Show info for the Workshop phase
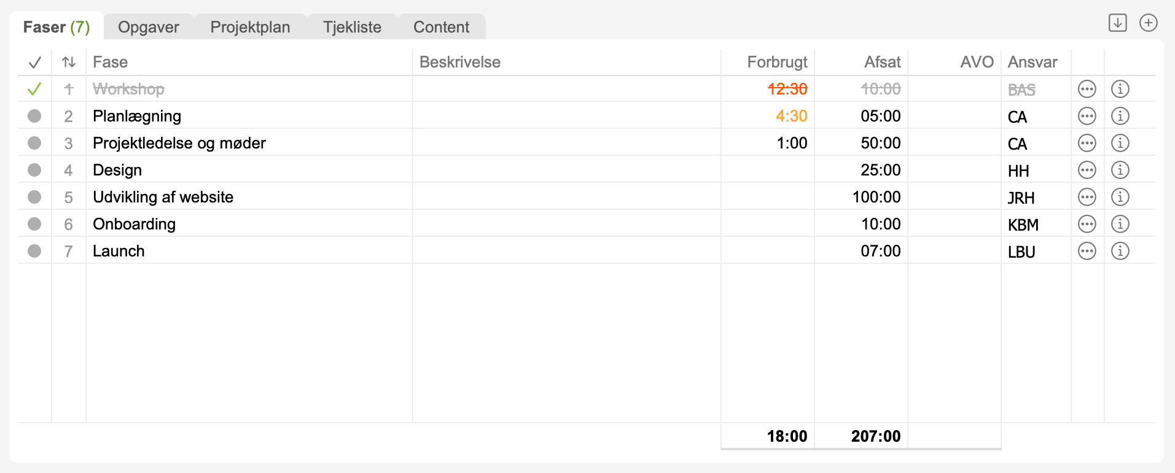 1120,89
